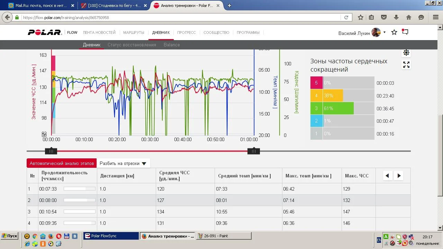Show previous table columns arrow

click(x=387, y=176)
